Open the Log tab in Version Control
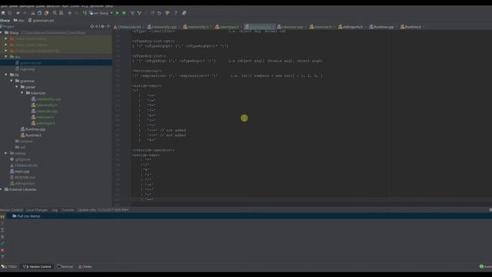Image resolution: width=492 pixels, height=277 pixels. [x=55, y=210]
